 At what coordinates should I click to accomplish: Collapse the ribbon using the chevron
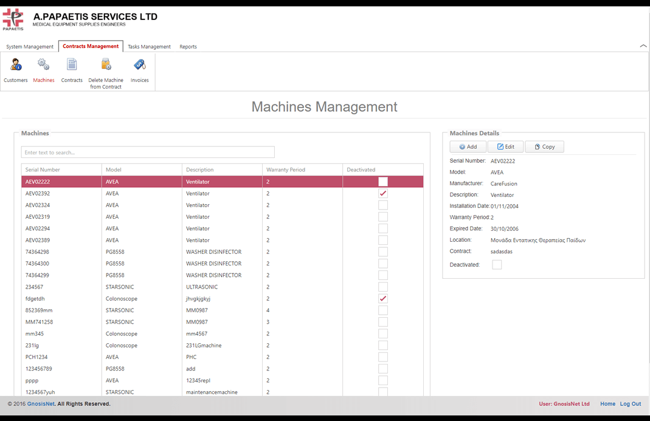click(643, 46)
